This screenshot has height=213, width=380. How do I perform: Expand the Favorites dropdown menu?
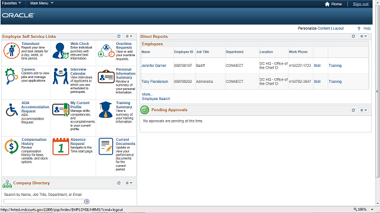click(x=12, y=3)
